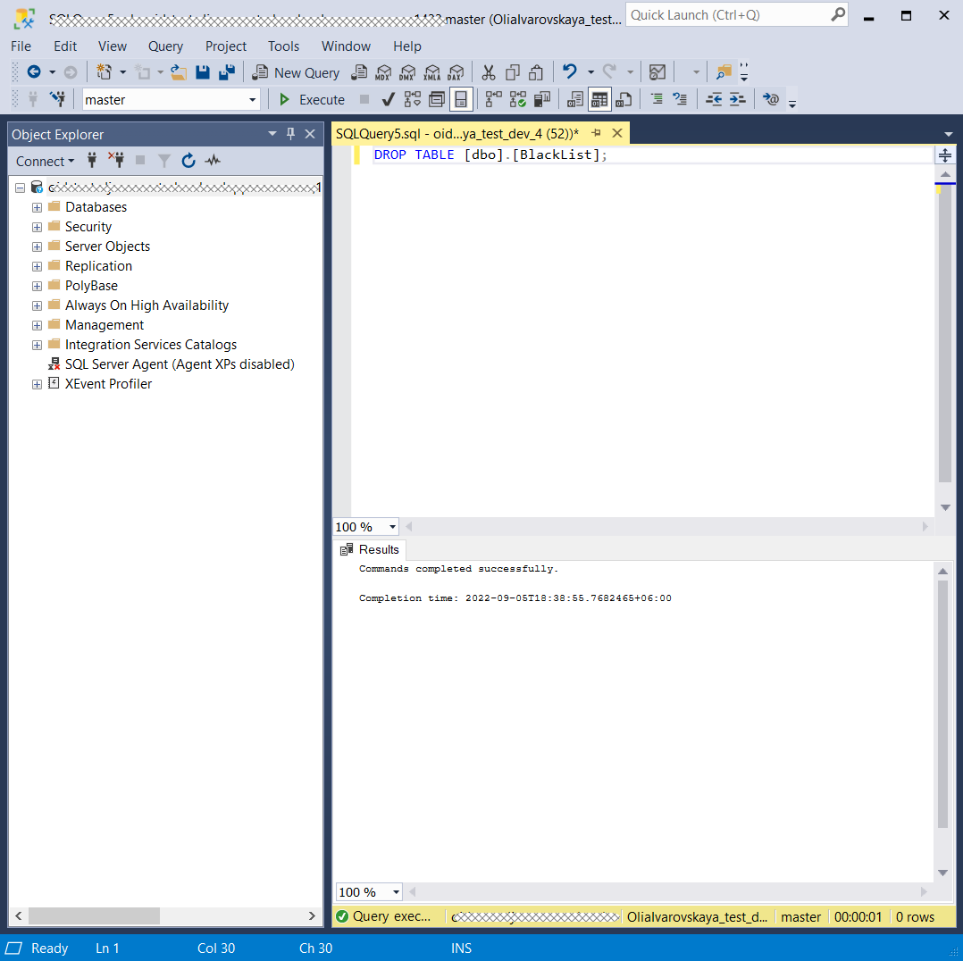Toggle Include Client Statistics
Image resolution: width=963 pixels, height=961 pixels.
tap(542, 99)
